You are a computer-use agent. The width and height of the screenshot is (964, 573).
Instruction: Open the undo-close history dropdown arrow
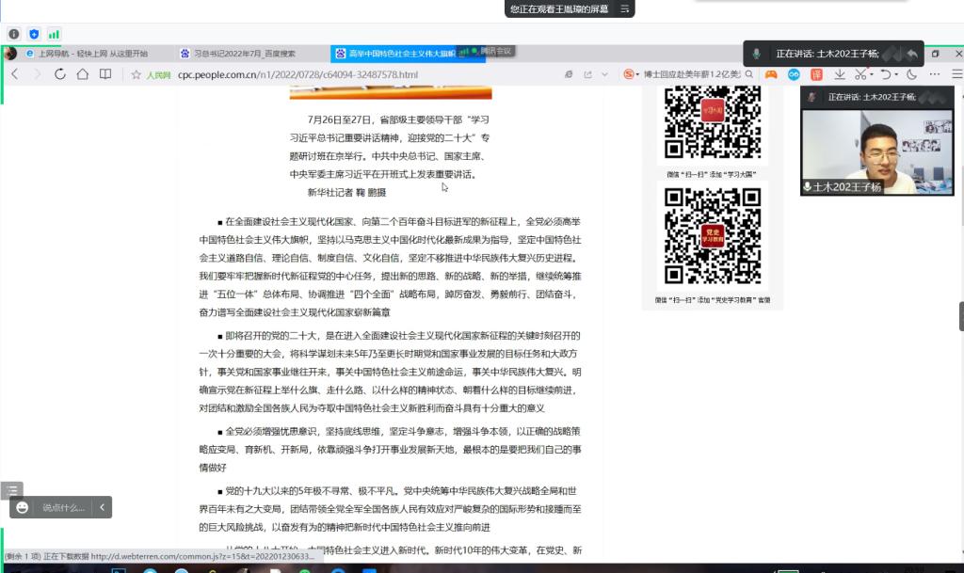pos(896,74)
